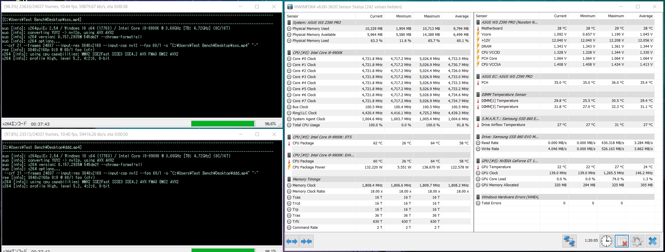
Task: Select the S.M.A.R.T.: Samsung SSD 860 group header
Action: [565, 119]
